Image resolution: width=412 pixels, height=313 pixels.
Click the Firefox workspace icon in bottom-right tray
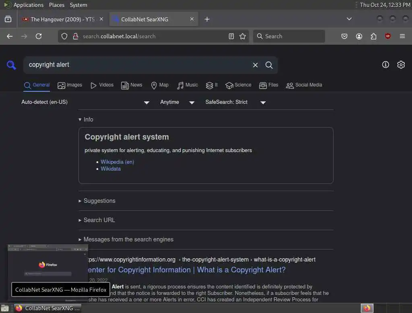point(367,308)
